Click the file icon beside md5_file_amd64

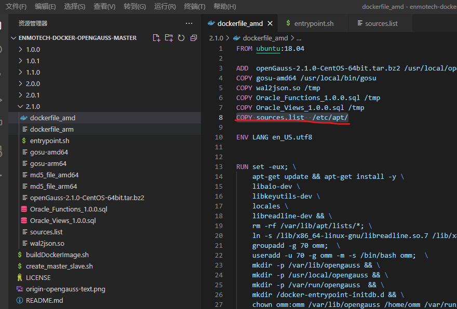[x=25, y=175]
